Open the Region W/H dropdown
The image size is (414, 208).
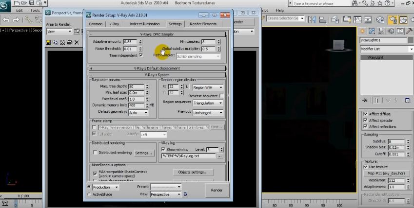208,87
